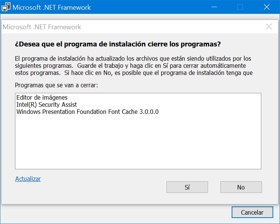Screen dimensions: 280x224
Task: Click the 'Programas que se van a cerrar' label
Action: (56, 85)
